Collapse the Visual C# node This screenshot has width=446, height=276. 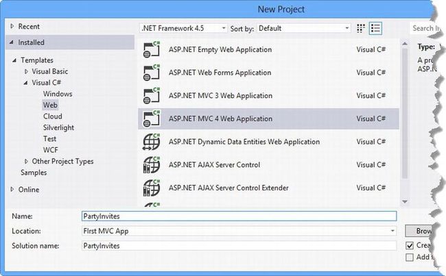[25, 83]
